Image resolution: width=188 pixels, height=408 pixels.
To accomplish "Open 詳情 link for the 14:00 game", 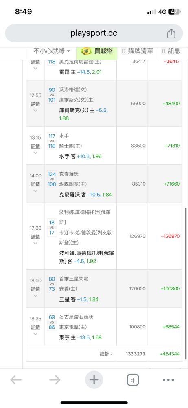I will pos(35,184).
